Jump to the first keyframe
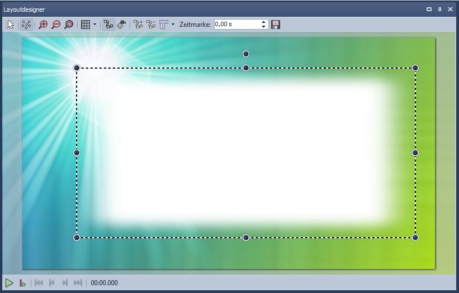Screen dimensions: 459x293 coord(39,283)
